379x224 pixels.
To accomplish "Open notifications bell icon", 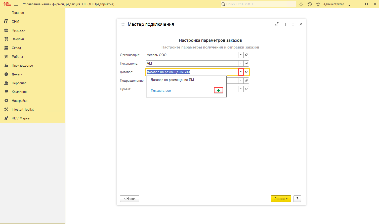I will [301, 4].
